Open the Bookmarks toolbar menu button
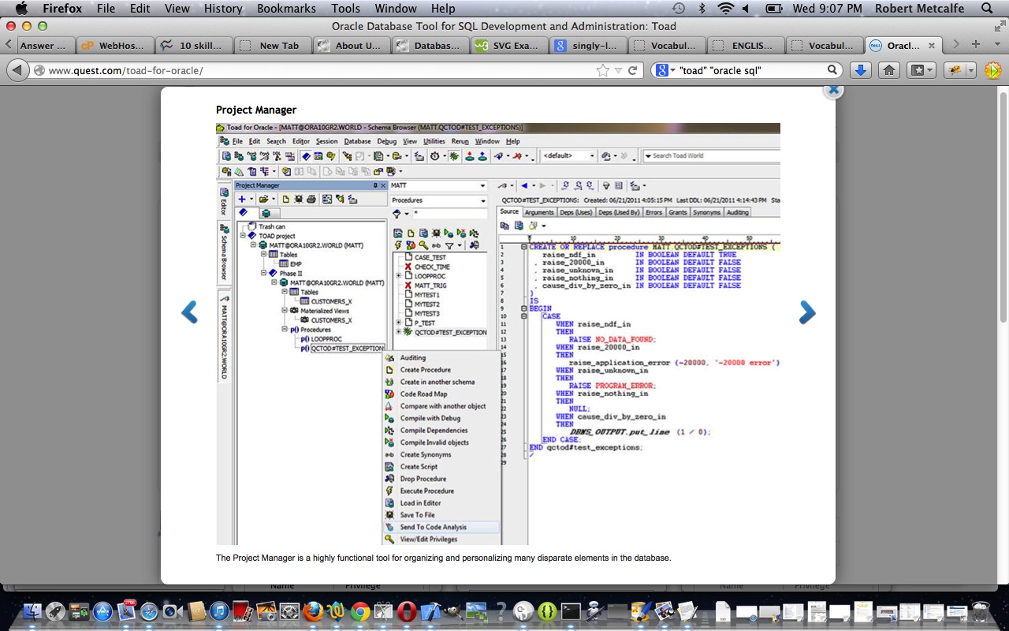The image size is (1009, 631). [x=922, y=70]
